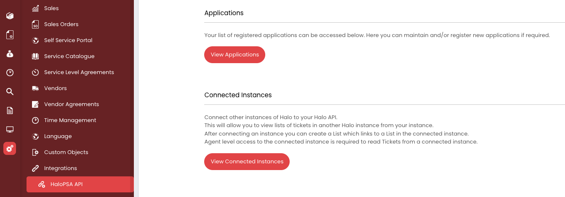
Task: Select Service Level Agreements entry
Action: [x=79, y=72]
